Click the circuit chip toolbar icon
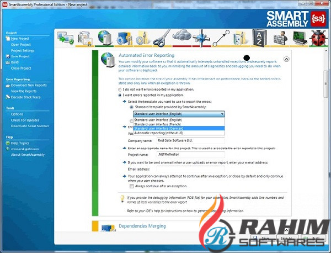Viewport: 331px width, 253px height. point(300,38)
